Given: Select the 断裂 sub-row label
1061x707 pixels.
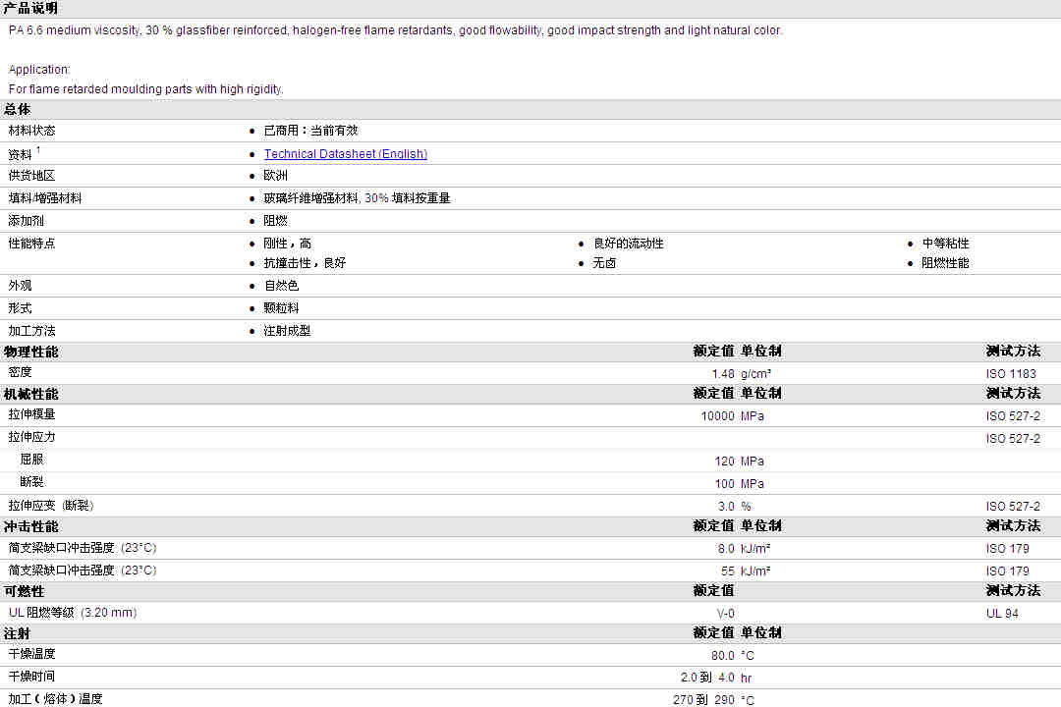Looking at the screenshot, I should coord(31,482).
